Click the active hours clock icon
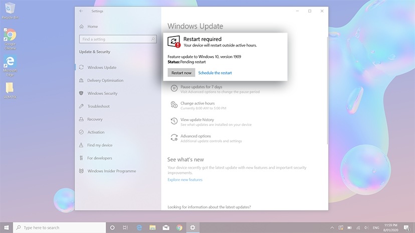Viewport: 415px width, 233px height. pyautogui.click(x=174, y=104)
